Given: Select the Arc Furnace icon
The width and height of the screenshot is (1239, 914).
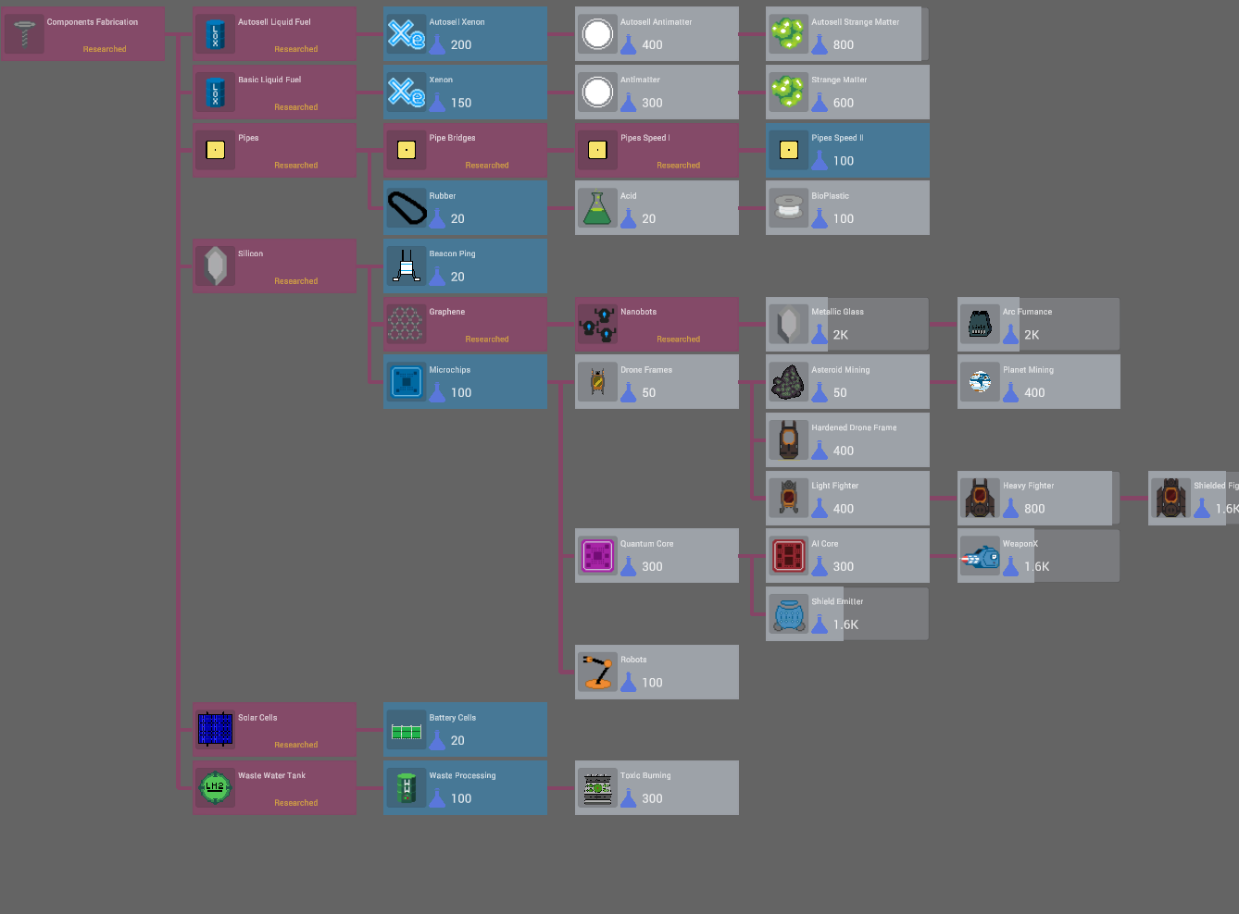Looking at the screenshot, I should 980,324.
